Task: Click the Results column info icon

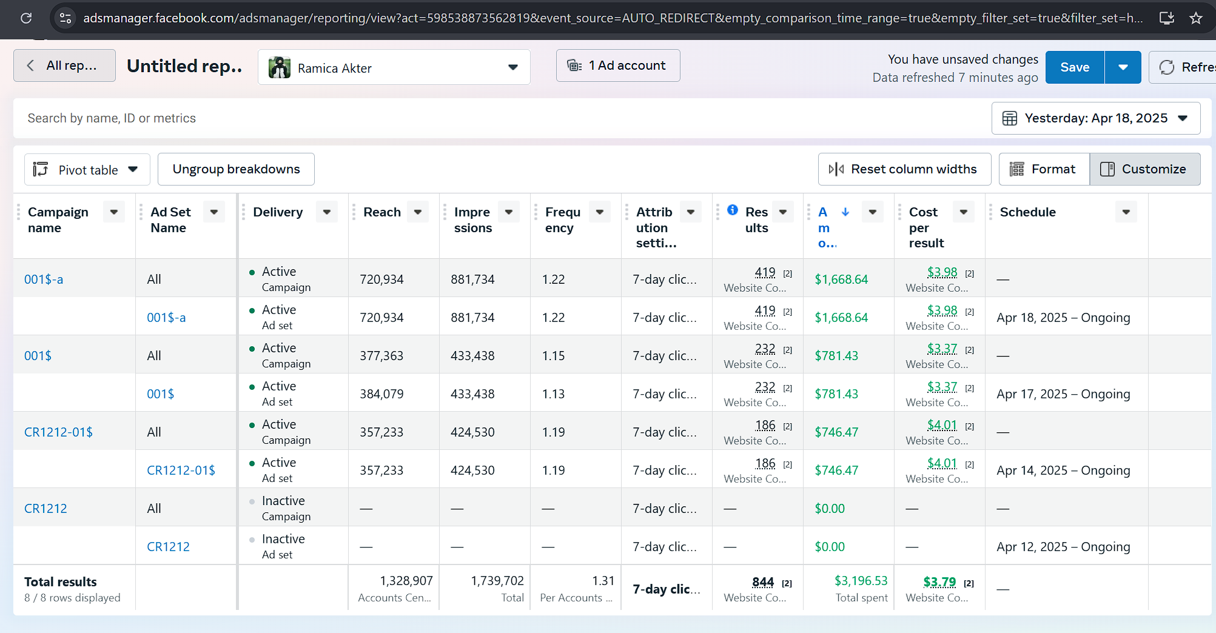Action: (x=733, y=210)
